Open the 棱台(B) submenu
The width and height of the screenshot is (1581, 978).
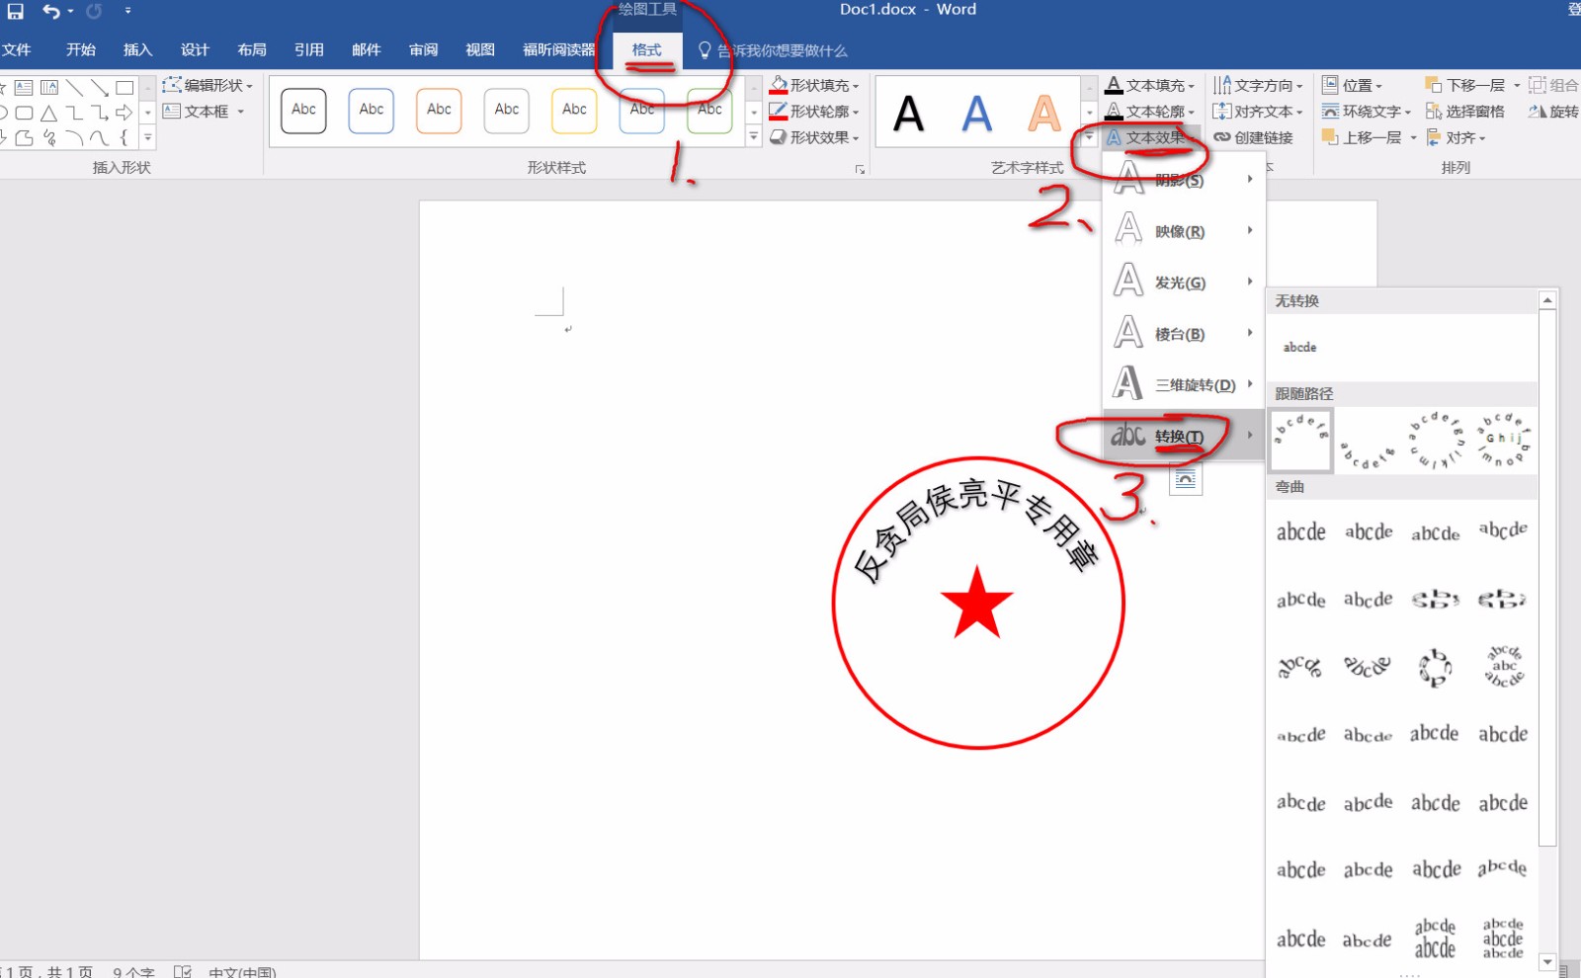[x=1184, y=334]
